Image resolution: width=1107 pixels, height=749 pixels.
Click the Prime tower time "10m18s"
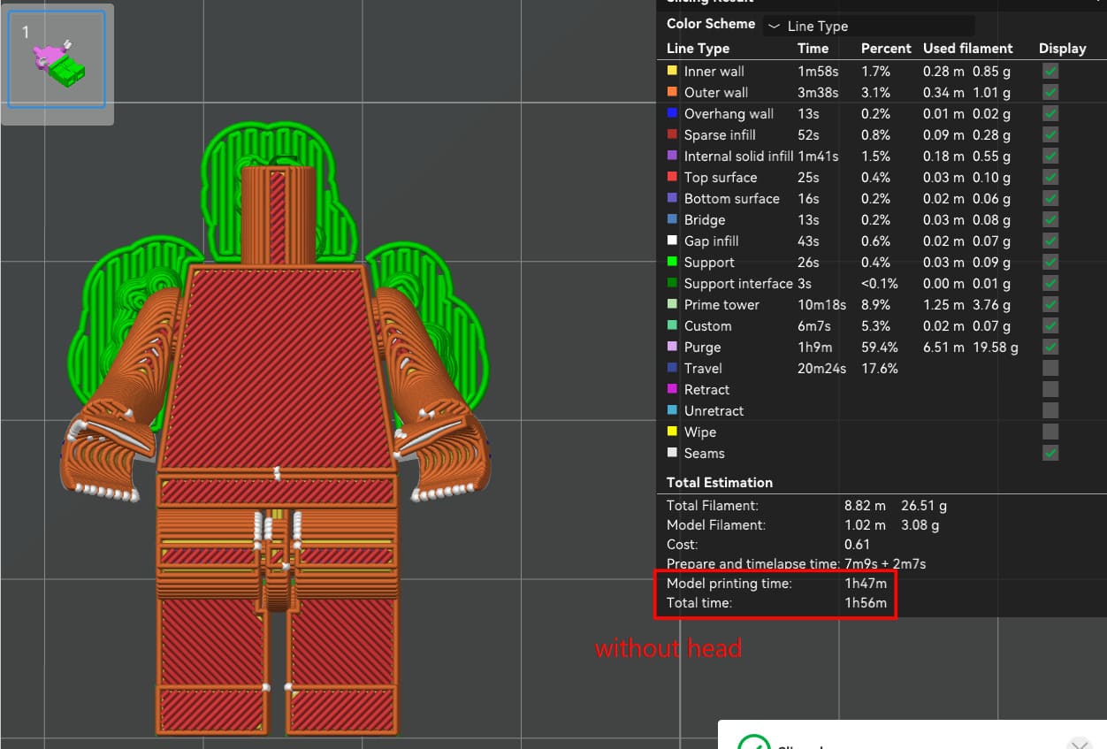(x=822, y=304)
